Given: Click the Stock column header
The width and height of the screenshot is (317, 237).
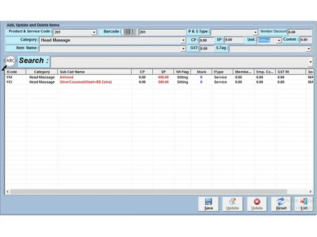Looking at the screenshot, I should [x=202, y=72].
